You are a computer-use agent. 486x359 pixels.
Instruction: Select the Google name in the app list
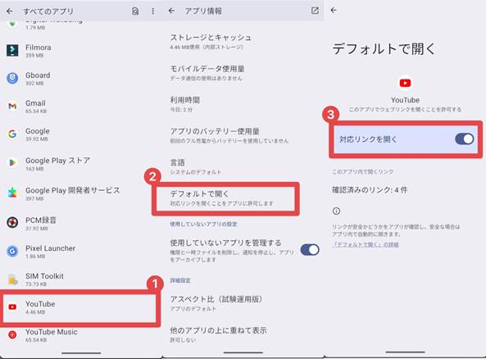tap(37, 131)
